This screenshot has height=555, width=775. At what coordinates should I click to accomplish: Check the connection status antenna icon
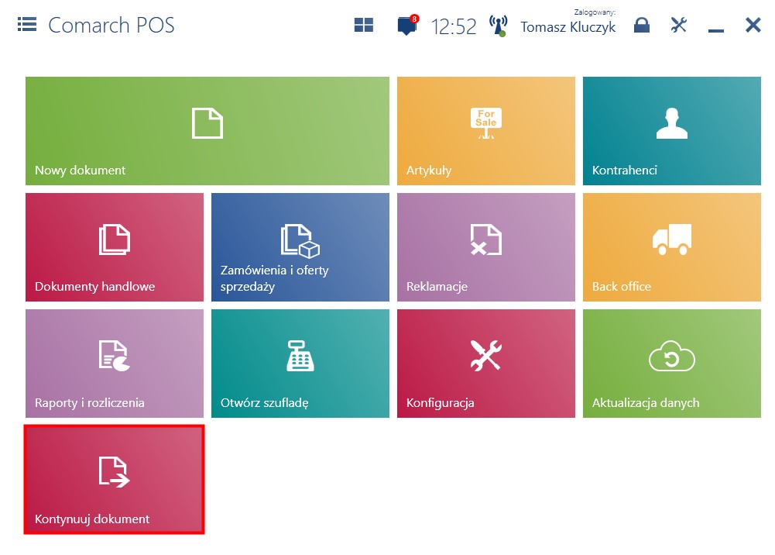pyautogui.click(x=499, y=26)
